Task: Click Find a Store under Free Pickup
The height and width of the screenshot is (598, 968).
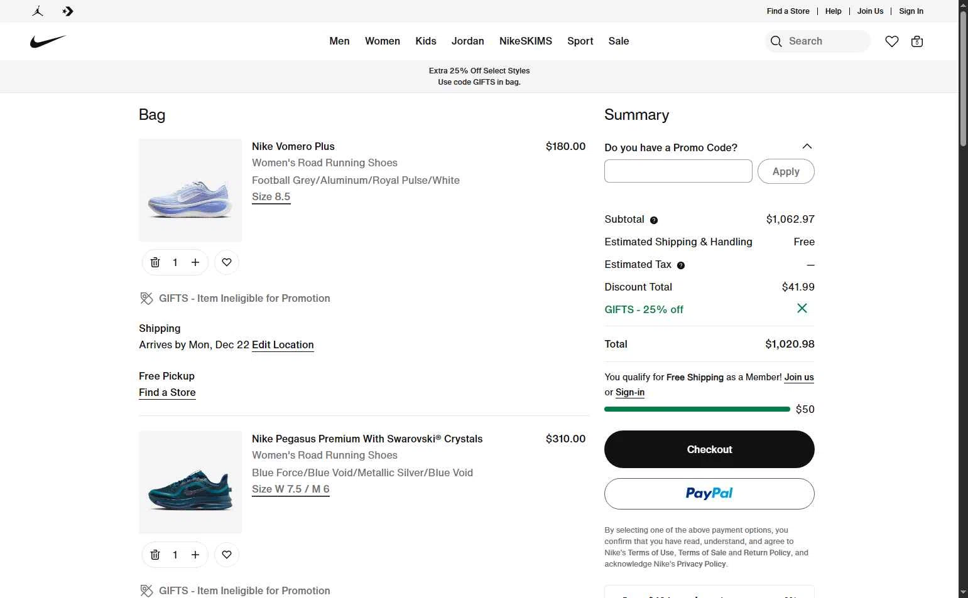Action: click(x=167, y=392)
